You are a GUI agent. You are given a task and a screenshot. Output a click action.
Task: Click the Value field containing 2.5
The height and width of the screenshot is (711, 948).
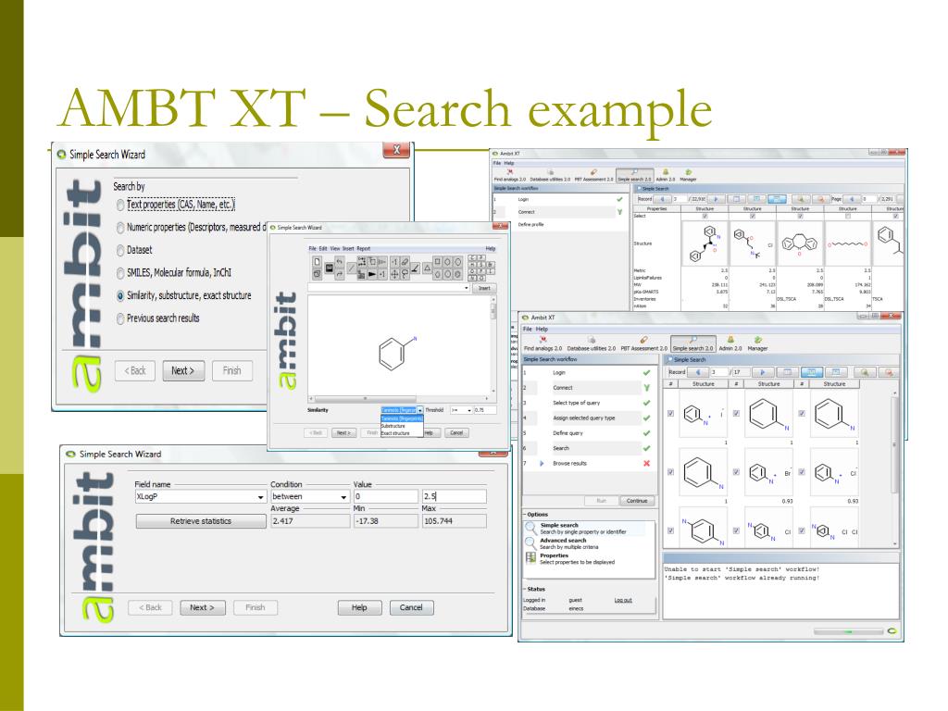pos(454,497)
